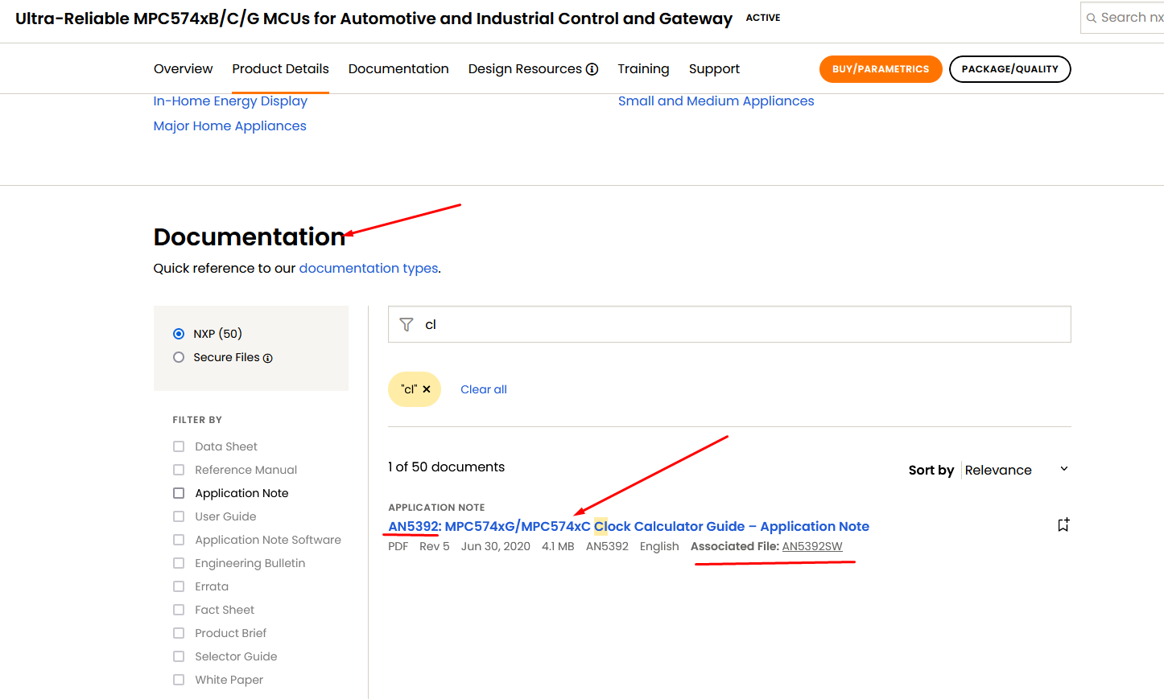Enable the Errata document filter

178,586
